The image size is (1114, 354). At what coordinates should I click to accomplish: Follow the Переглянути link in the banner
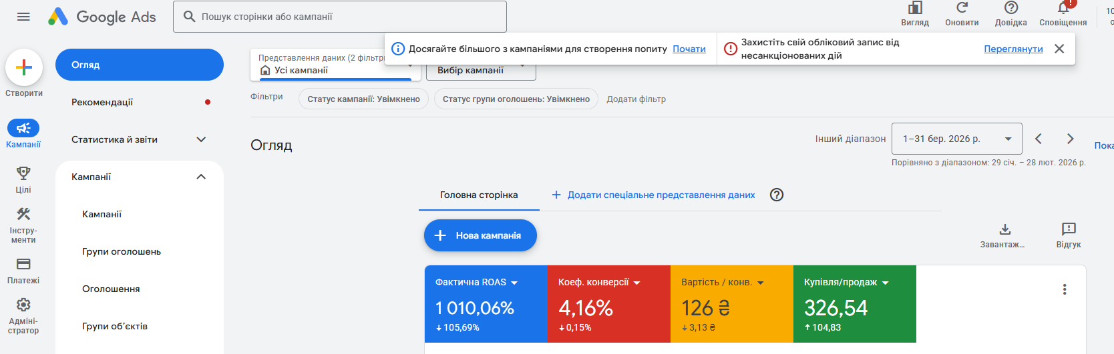coord(1013,49)
